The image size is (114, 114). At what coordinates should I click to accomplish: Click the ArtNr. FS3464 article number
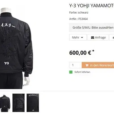click(x=78, y=19)
